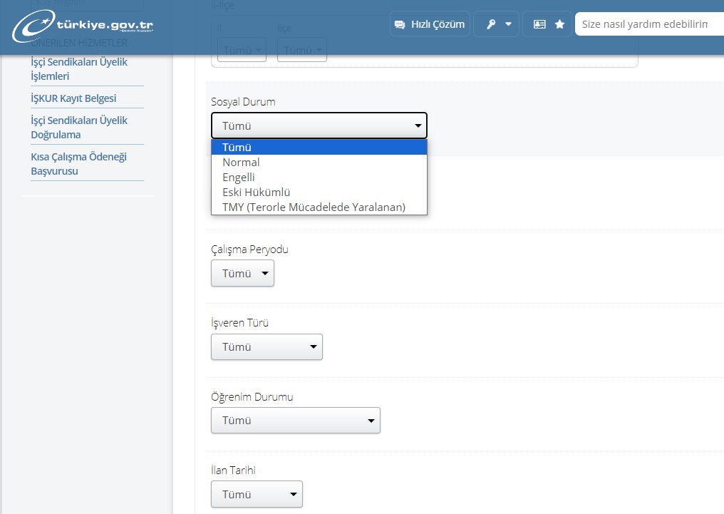724x514 pixels.
Task: Click the türkiye.gov.tr logo
Action: click(x=83, y=26)
